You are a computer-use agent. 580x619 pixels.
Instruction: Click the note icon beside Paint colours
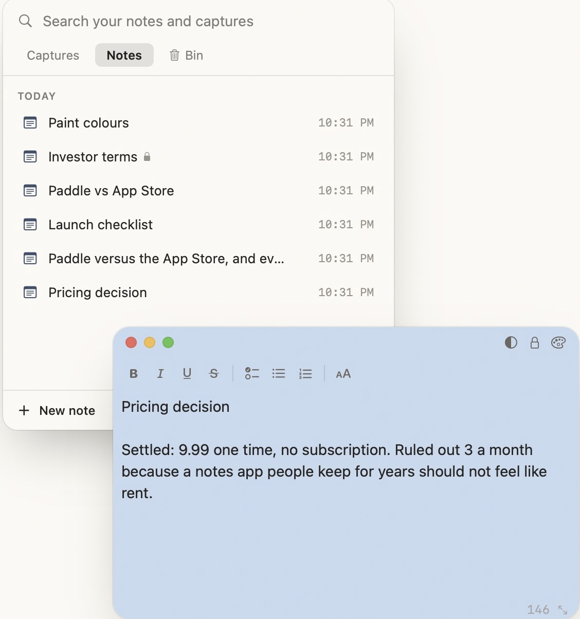click(30, 123)
